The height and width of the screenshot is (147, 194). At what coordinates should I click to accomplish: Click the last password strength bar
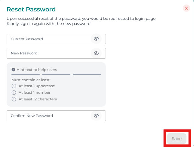(87, 74)
